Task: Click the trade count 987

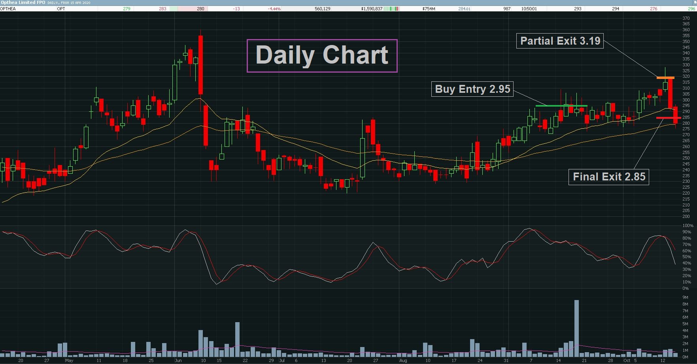Action: [507, 9]
